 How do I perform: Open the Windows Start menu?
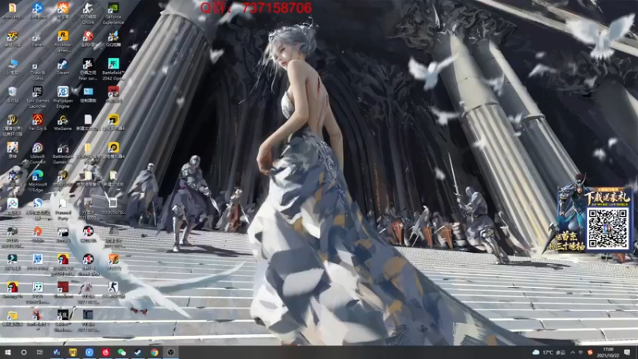[x=7, y=352]
